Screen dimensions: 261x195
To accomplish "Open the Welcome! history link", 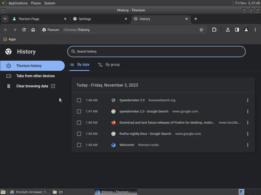I will [x=127, y=145].
